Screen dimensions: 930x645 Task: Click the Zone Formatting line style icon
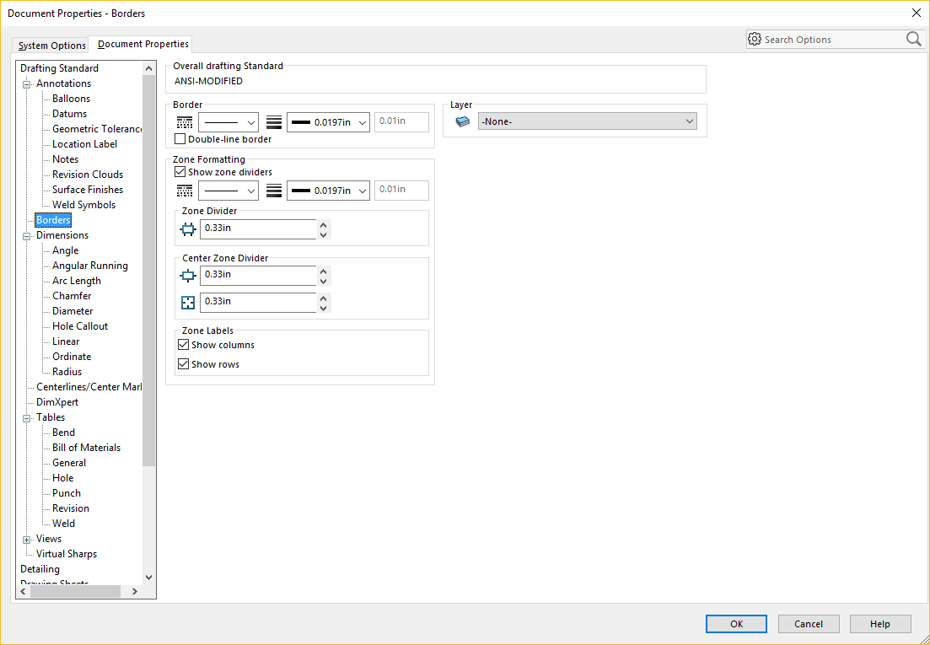[x=185, y=191]
